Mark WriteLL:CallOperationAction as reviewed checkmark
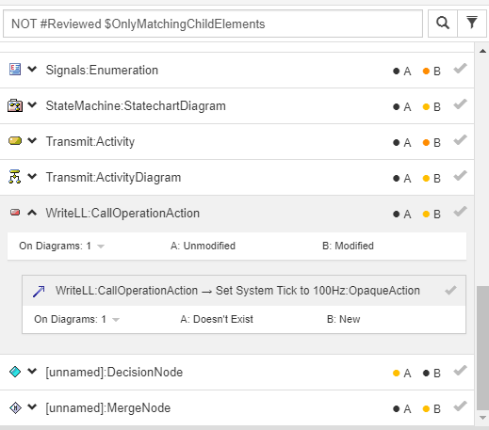This screenshot has width=489, height=430. (460, 212)
